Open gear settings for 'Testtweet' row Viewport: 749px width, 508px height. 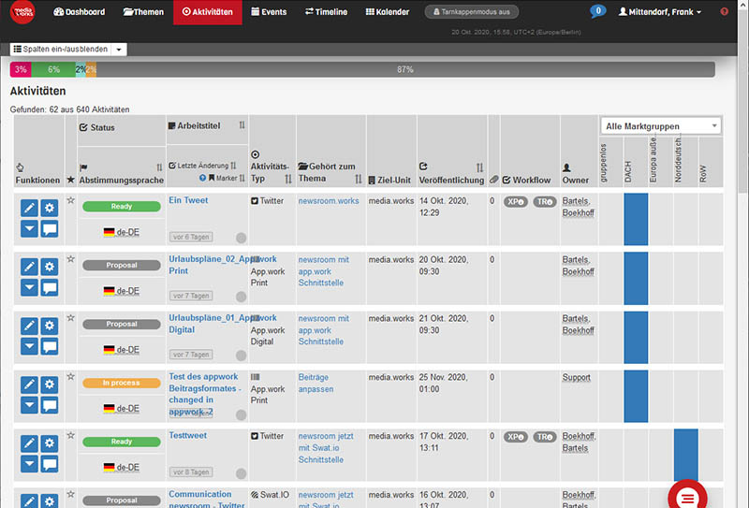[50, 443]
